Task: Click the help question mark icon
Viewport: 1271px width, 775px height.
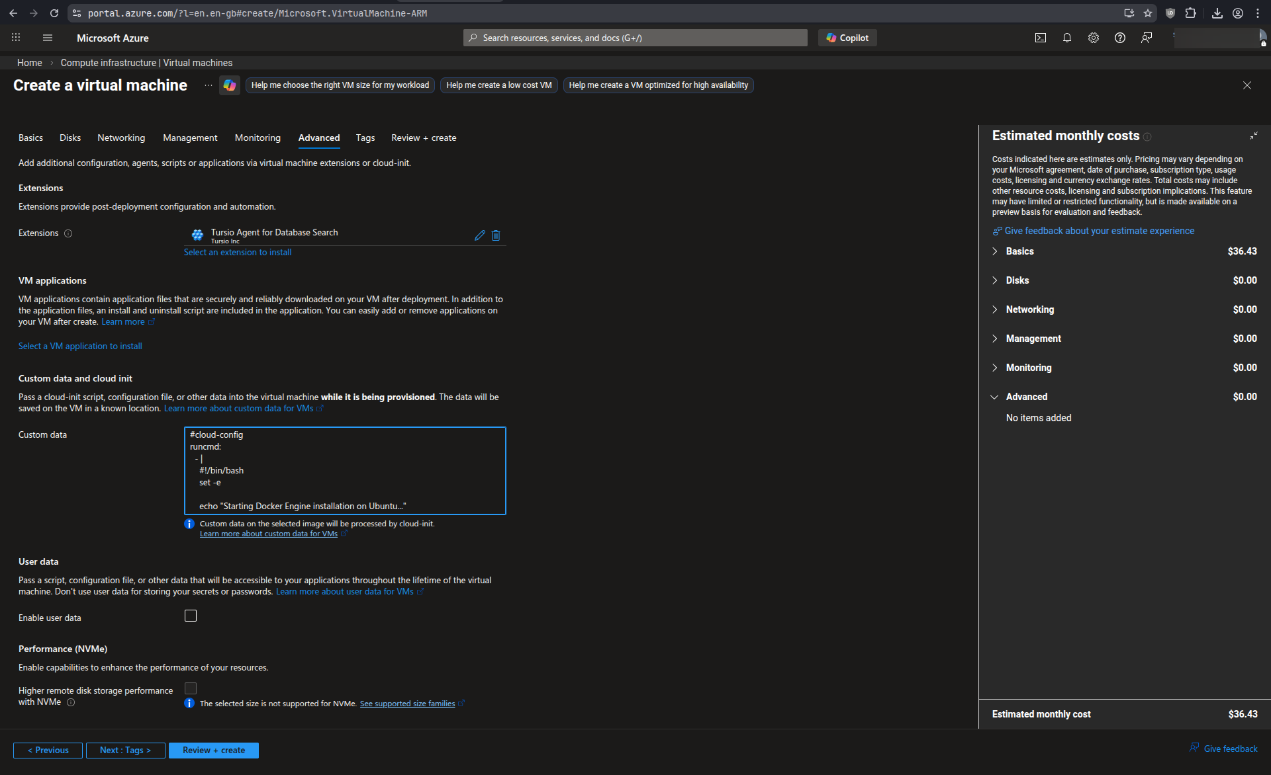Action: pos(1120,38)
